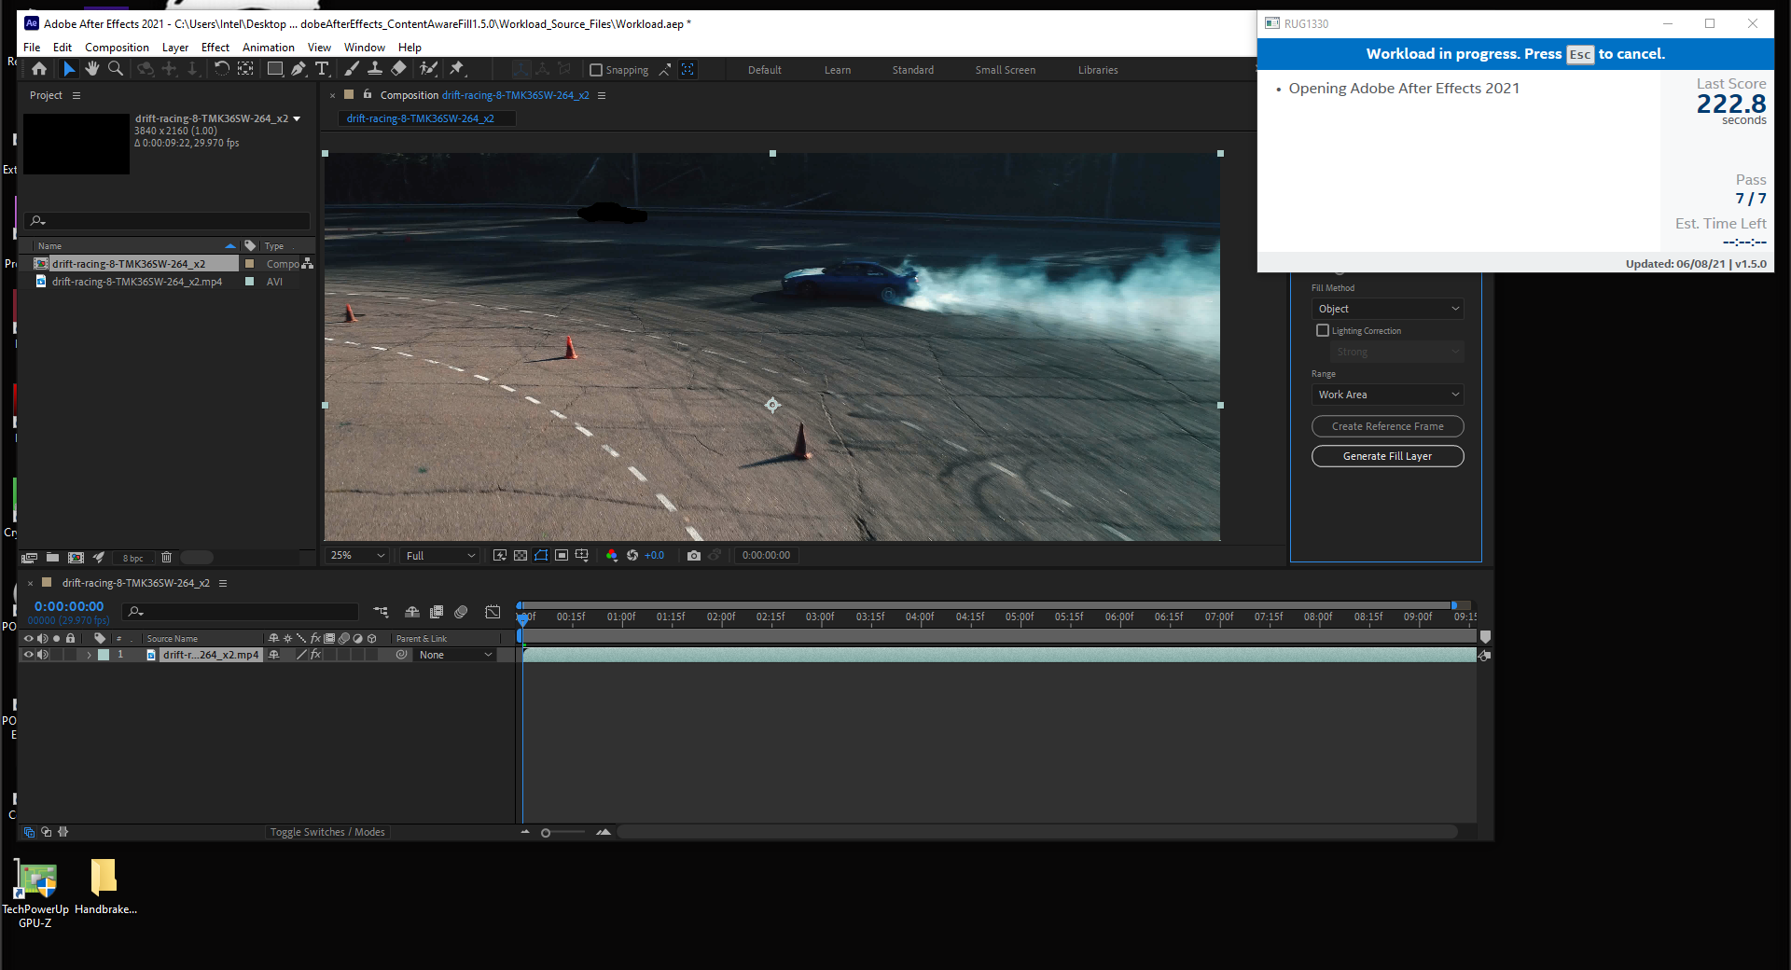Toggle mask and shape path visibility

click(x=541, y=556)
